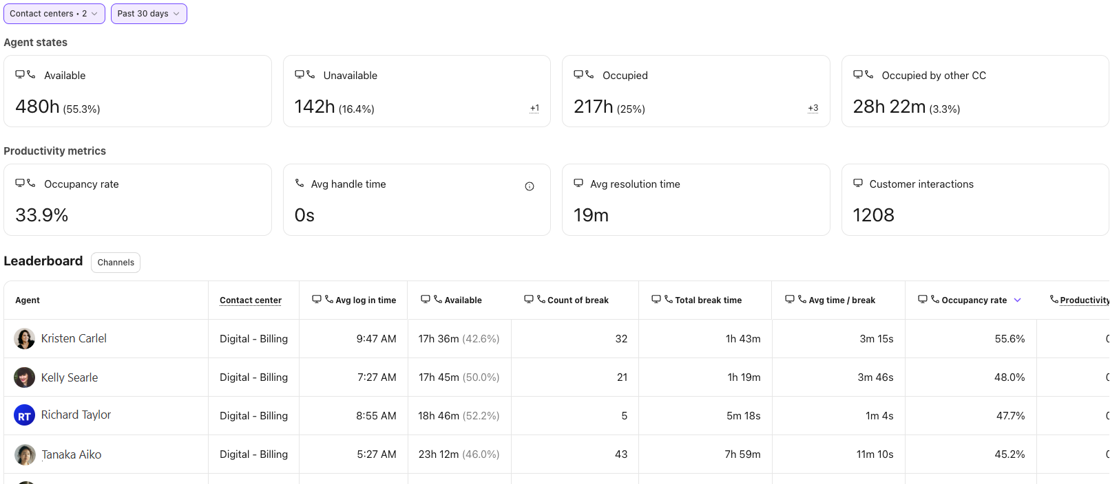
Task: Click the channel icons on Occupancy rate card
Action: pos(25,183)
